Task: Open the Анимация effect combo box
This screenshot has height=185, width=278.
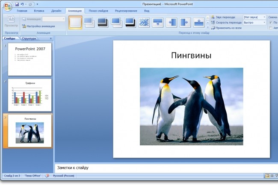Action: pos(54,19)
